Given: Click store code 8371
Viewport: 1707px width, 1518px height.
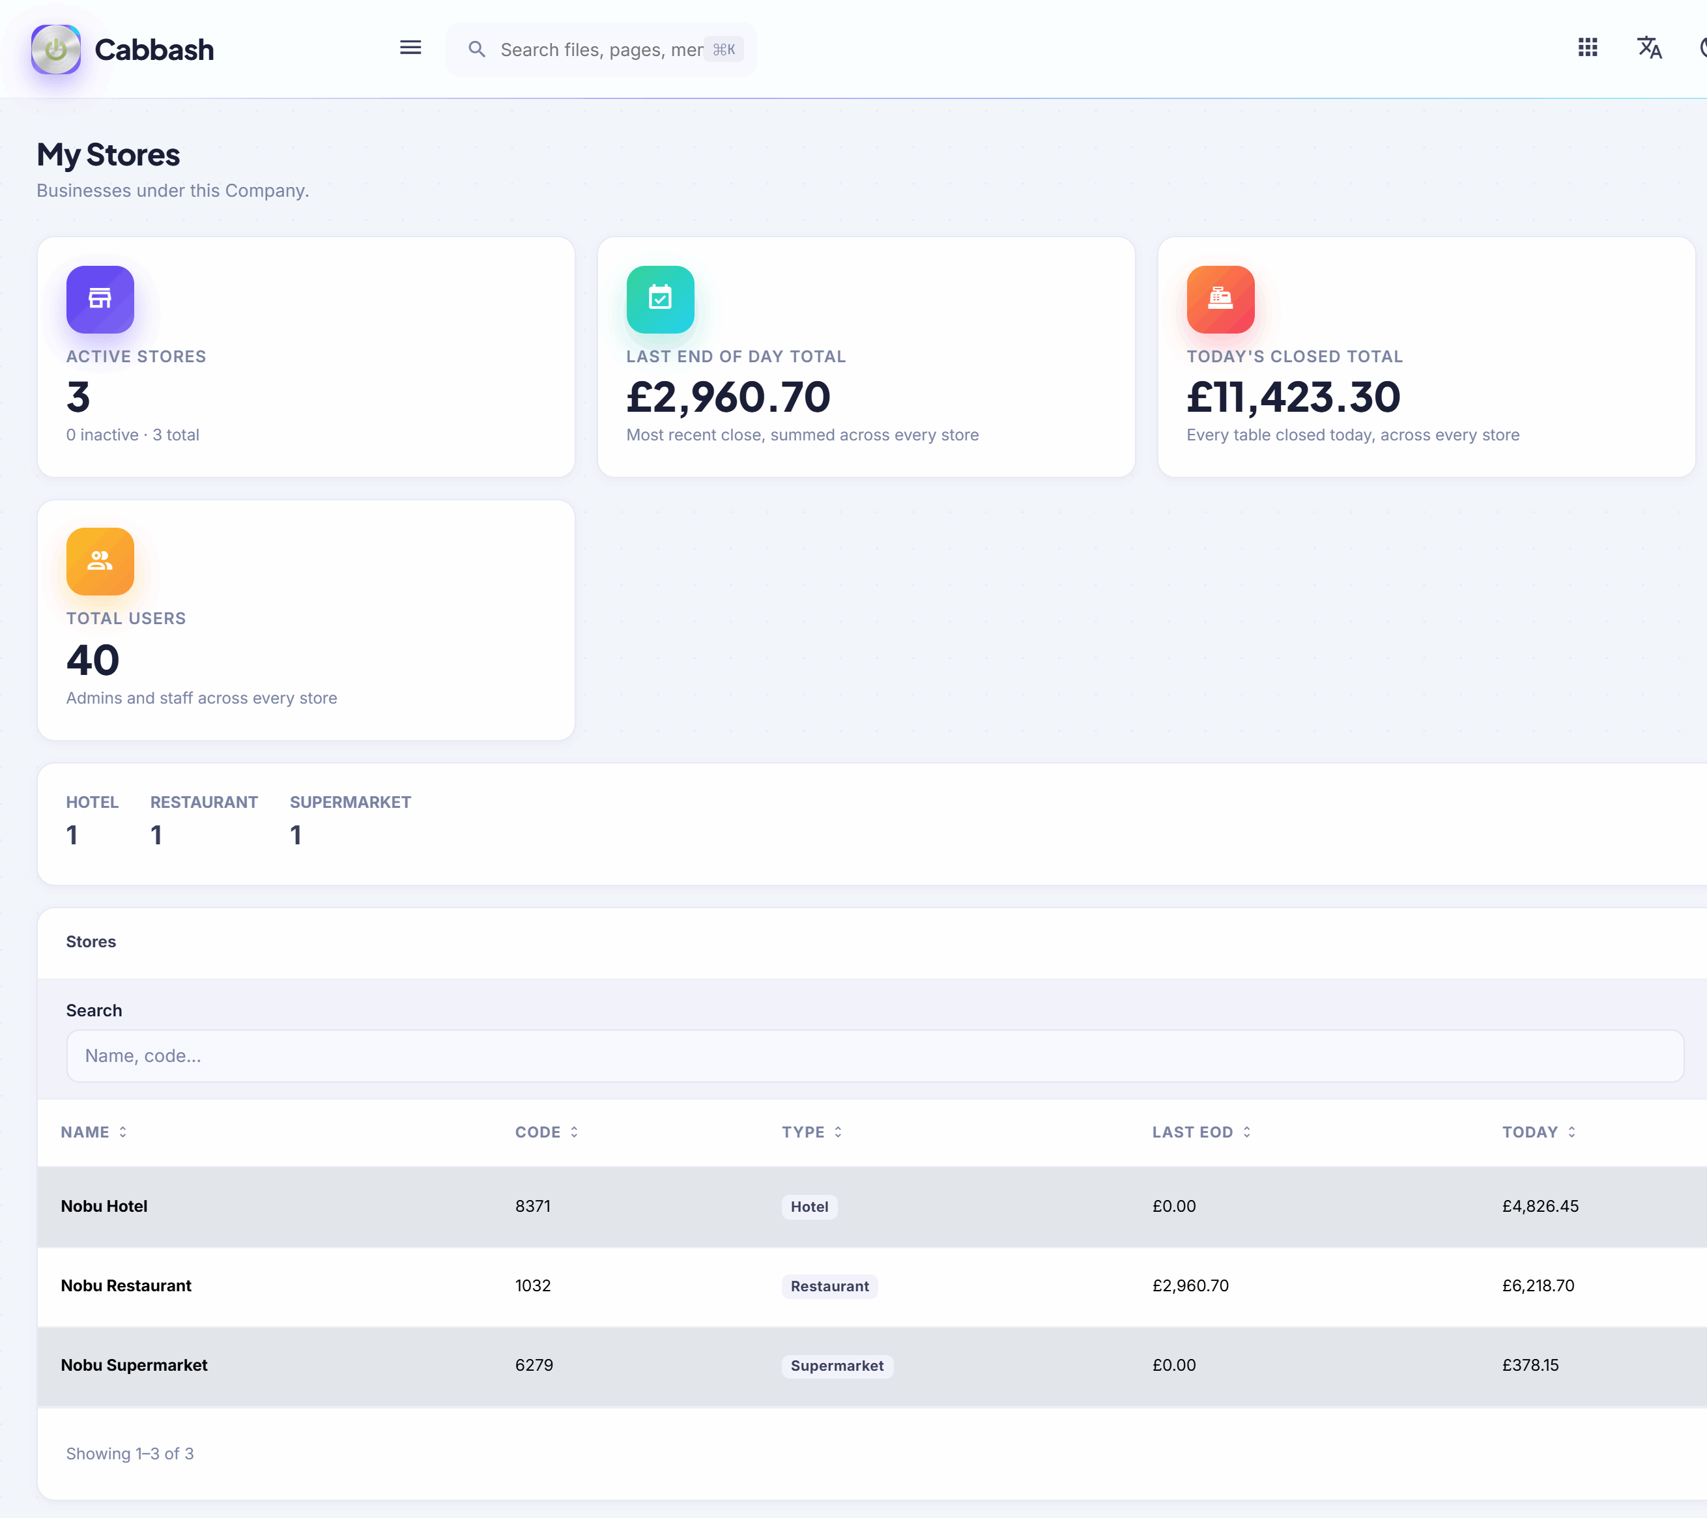Looking at the screenshot, I should (x=533, y=1207).
